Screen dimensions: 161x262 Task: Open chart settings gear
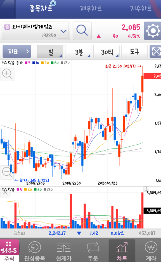152,31
